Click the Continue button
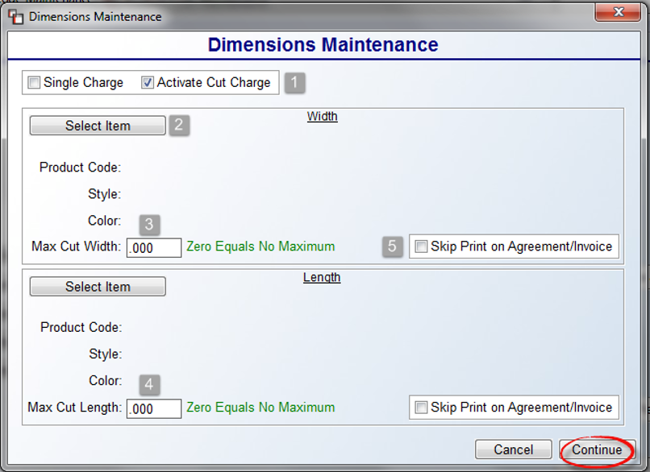The width and height of the screenshot is (650, 472). [x=597, y=449]
